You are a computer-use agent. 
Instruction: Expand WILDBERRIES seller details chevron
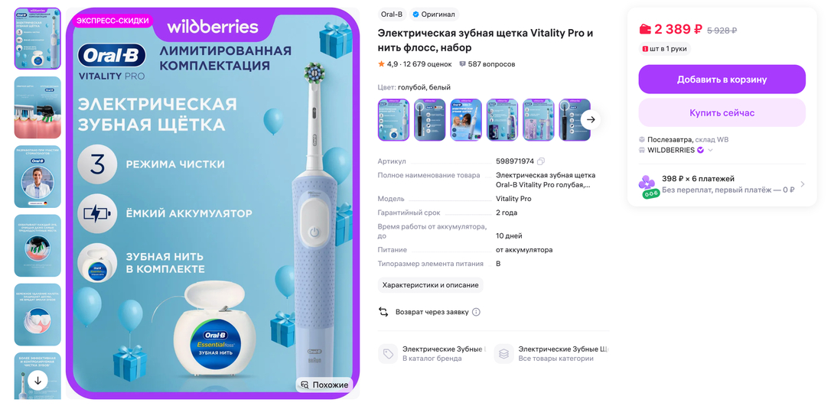(710, 151)
